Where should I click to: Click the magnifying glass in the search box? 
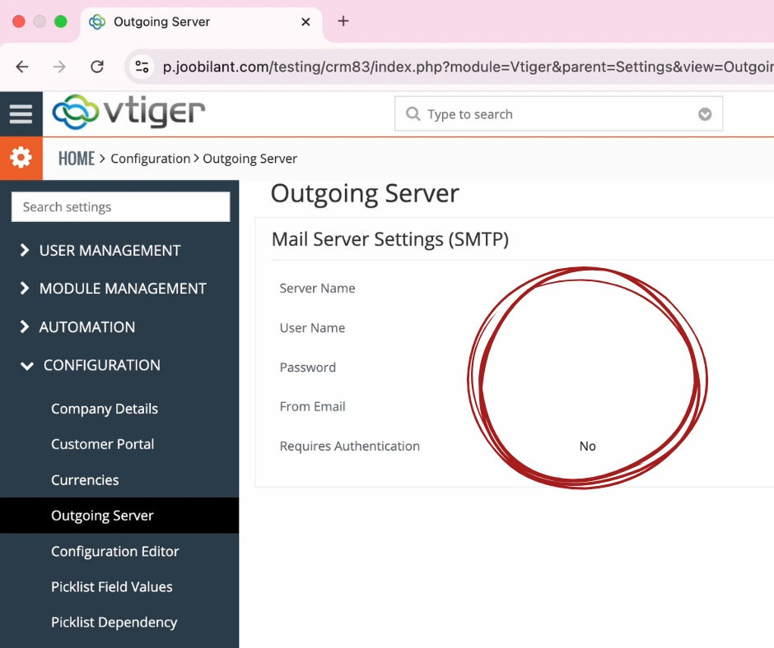coord(413,114)
